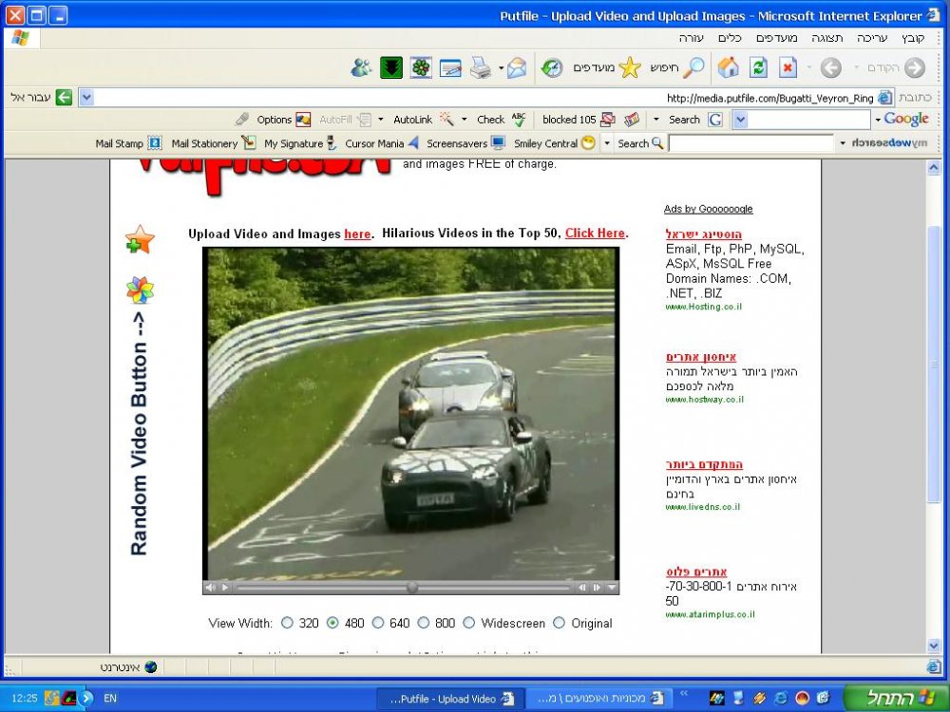Click the grey Forward arrow button
The height and width of the screenshot is (712, 950).
click(830, 67)
